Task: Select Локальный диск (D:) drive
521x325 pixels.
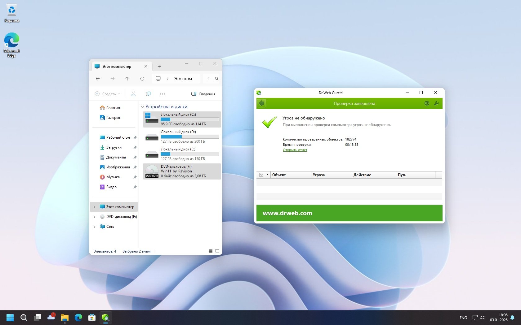Action: pyautogui.click(x=182, y=136)
